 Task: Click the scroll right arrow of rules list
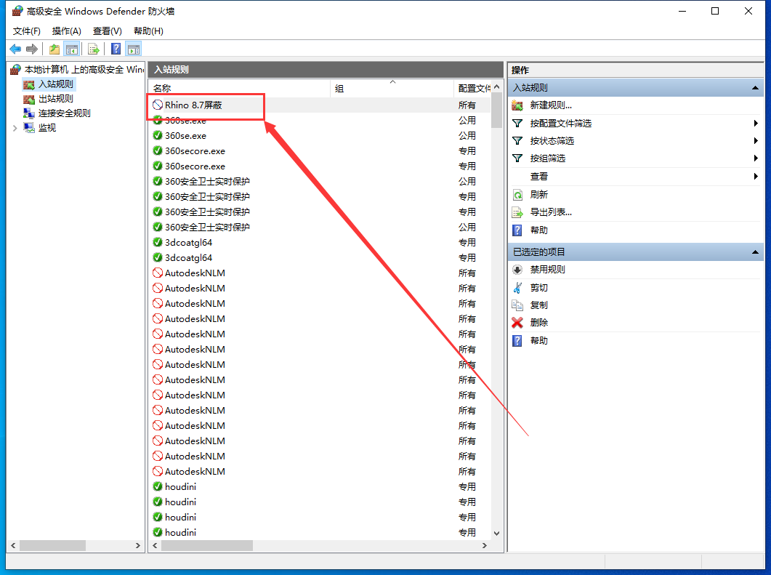tap(485, 545)
